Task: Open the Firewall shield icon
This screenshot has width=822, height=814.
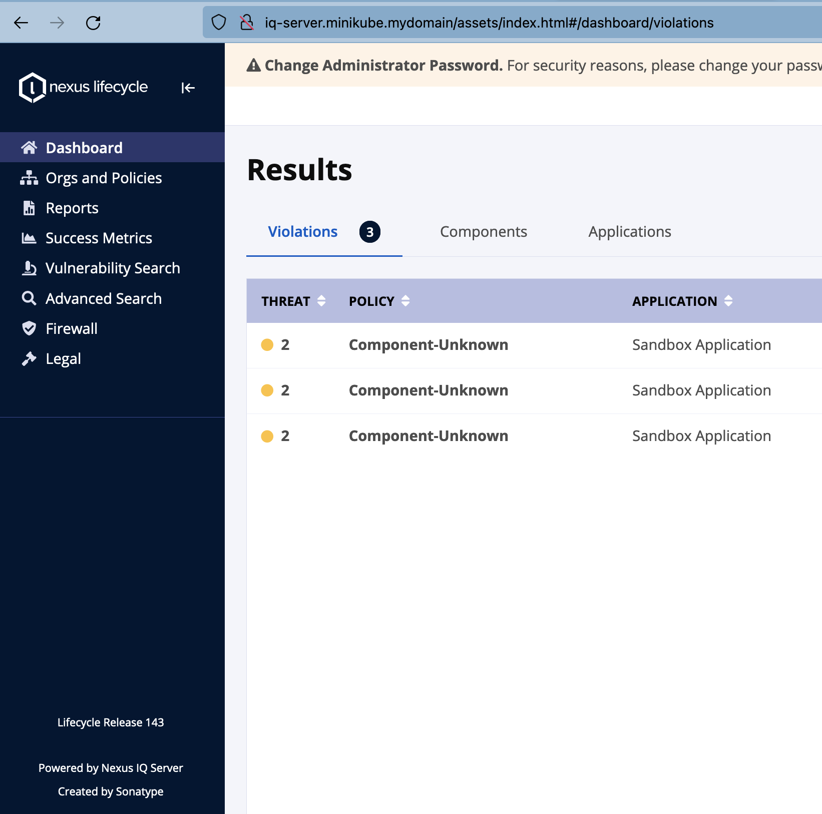Action: (x=29, y=328)
